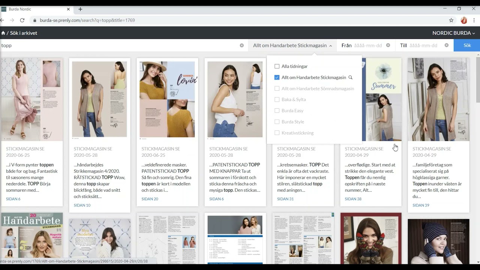Viewport: 480px width, 270px height.
Task: Open the 'Nya modeller' page thumbnail
Action: click(99, 241)
